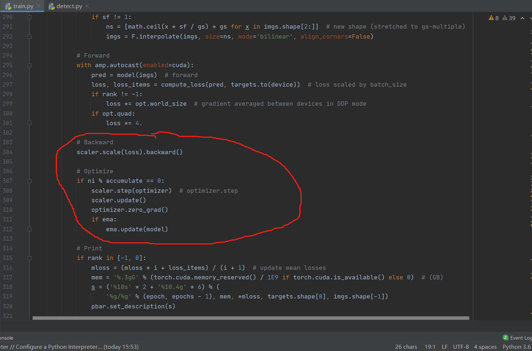Screen dimensions: 532x351
Task: Click 'F.interpolate' call on line 292
Action: tap(155, 36)
